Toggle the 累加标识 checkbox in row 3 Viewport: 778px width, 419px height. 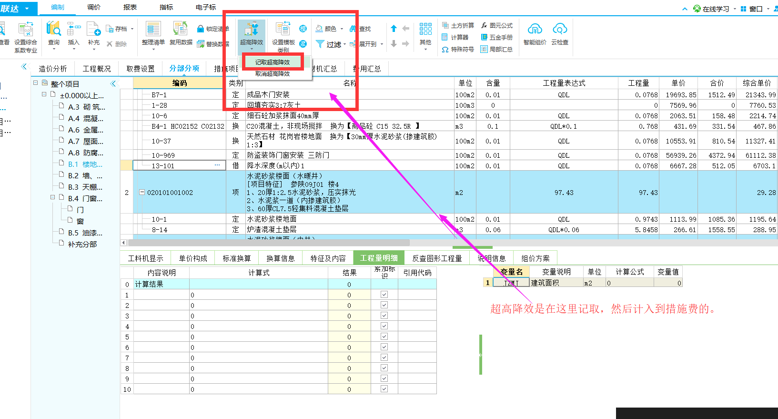[384, 316]
